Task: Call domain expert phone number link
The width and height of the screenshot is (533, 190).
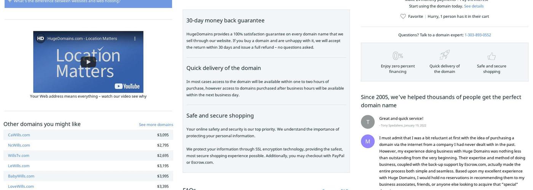Action: [x=477, y=35]
